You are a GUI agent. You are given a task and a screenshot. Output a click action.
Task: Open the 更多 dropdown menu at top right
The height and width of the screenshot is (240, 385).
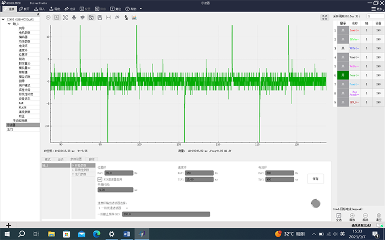tap(377, 9)
